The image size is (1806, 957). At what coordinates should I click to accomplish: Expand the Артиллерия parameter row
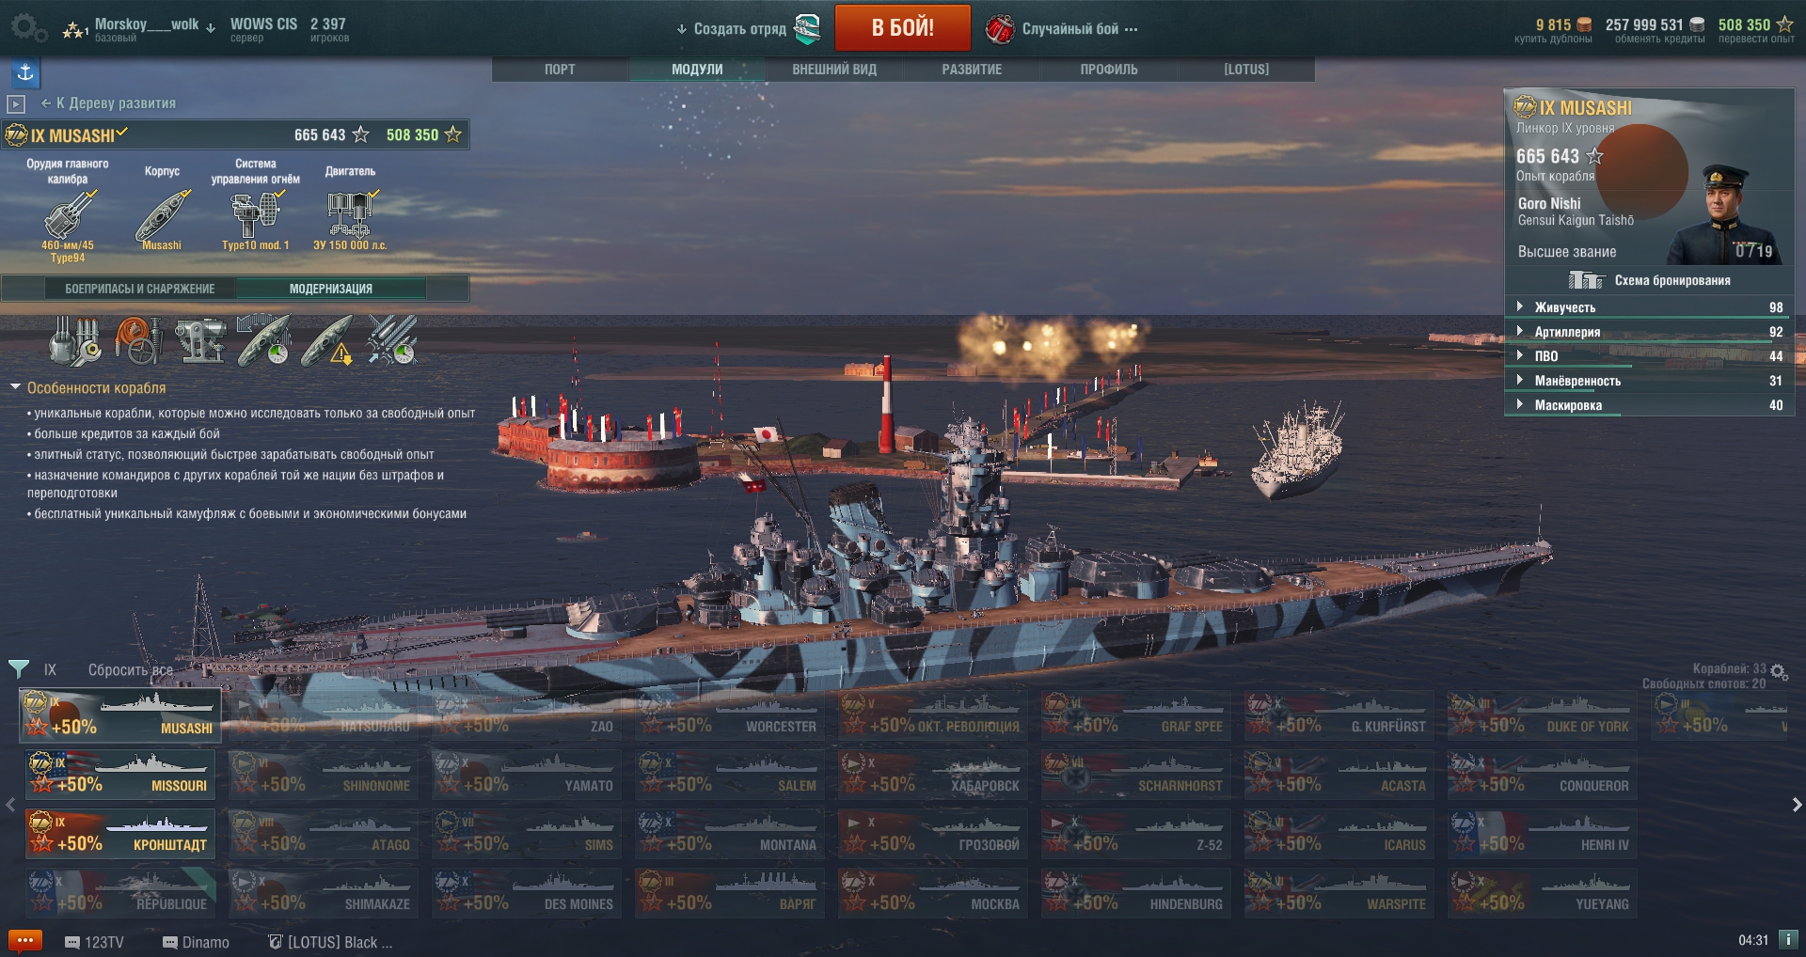click(1650, 332)
